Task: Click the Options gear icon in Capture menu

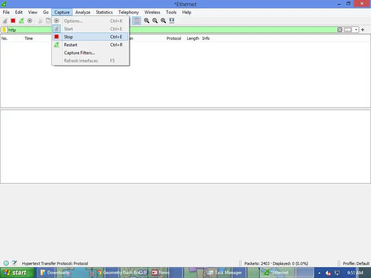Action: click(57, 21)
